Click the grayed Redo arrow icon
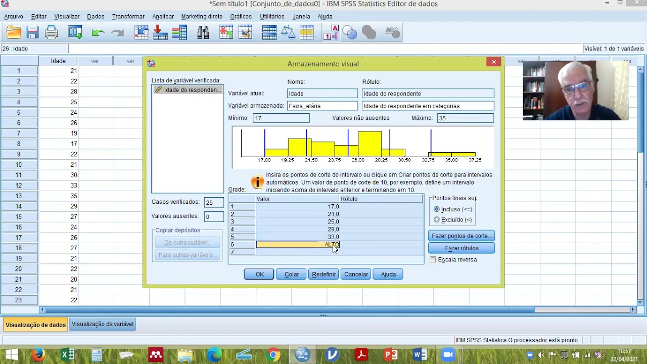This screenshot has width=647, height=364. click(118, 33)
